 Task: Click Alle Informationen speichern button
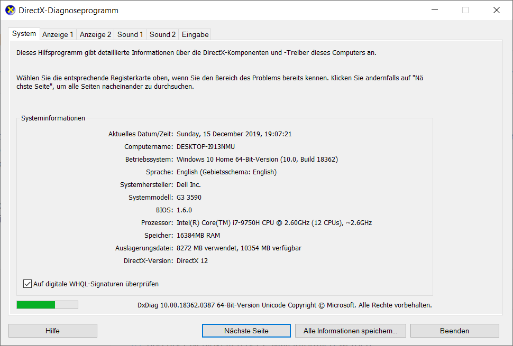coord(351,331)
